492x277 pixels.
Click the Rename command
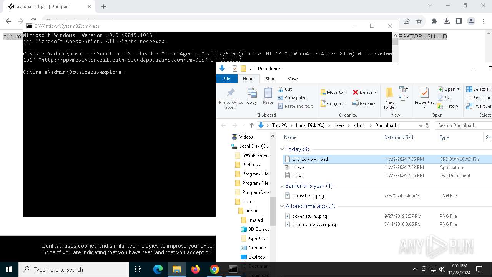pyautogui.click(x=364, y=103)
